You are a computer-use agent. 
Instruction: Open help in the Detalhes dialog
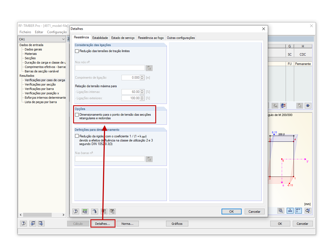coord(76,211)
